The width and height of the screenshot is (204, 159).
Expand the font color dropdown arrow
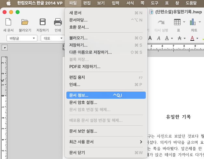pos(197,38)
